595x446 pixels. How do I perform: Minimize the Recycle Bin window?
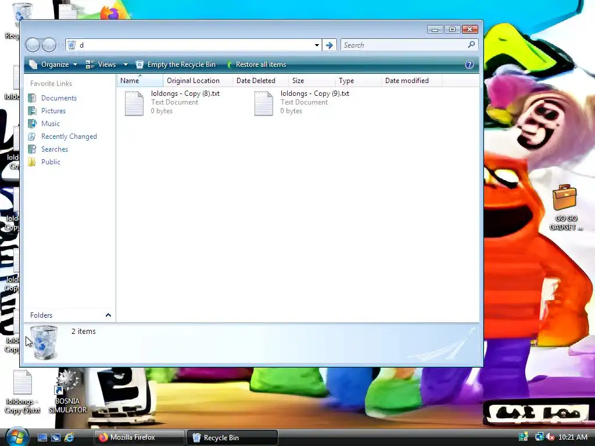(x=435, y=29)
